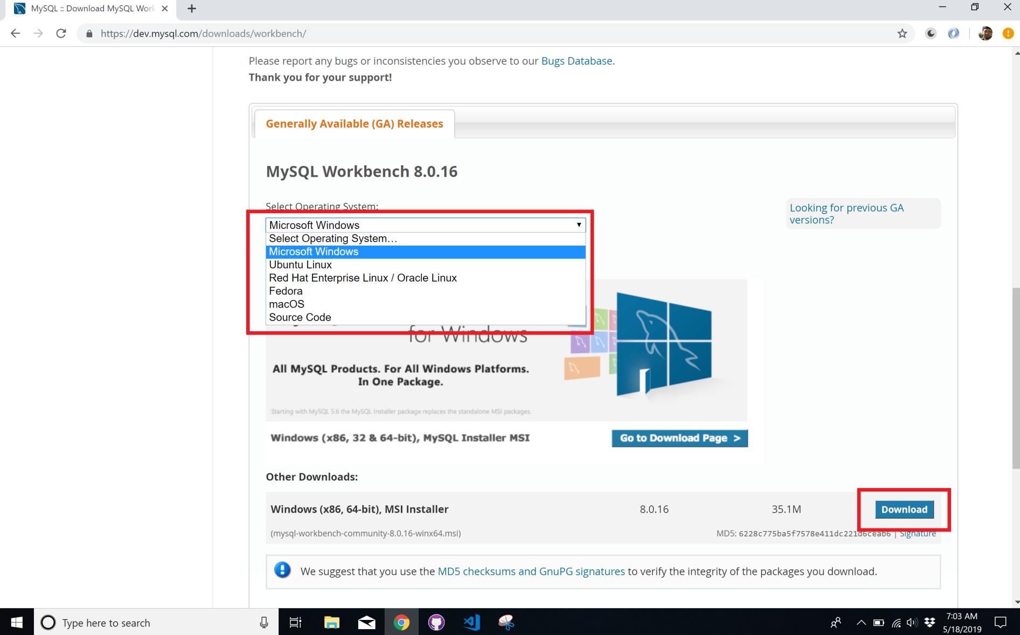The image size is (1020, 635).
Task: Click the address bar URL
Action: pos(203,33)
